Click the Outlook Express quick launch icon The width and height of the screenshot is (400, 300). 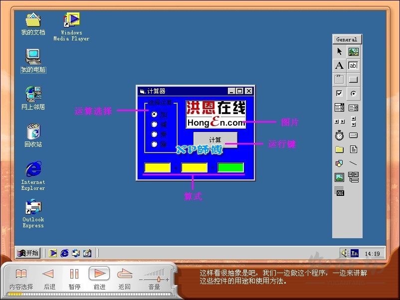(76, 253)
